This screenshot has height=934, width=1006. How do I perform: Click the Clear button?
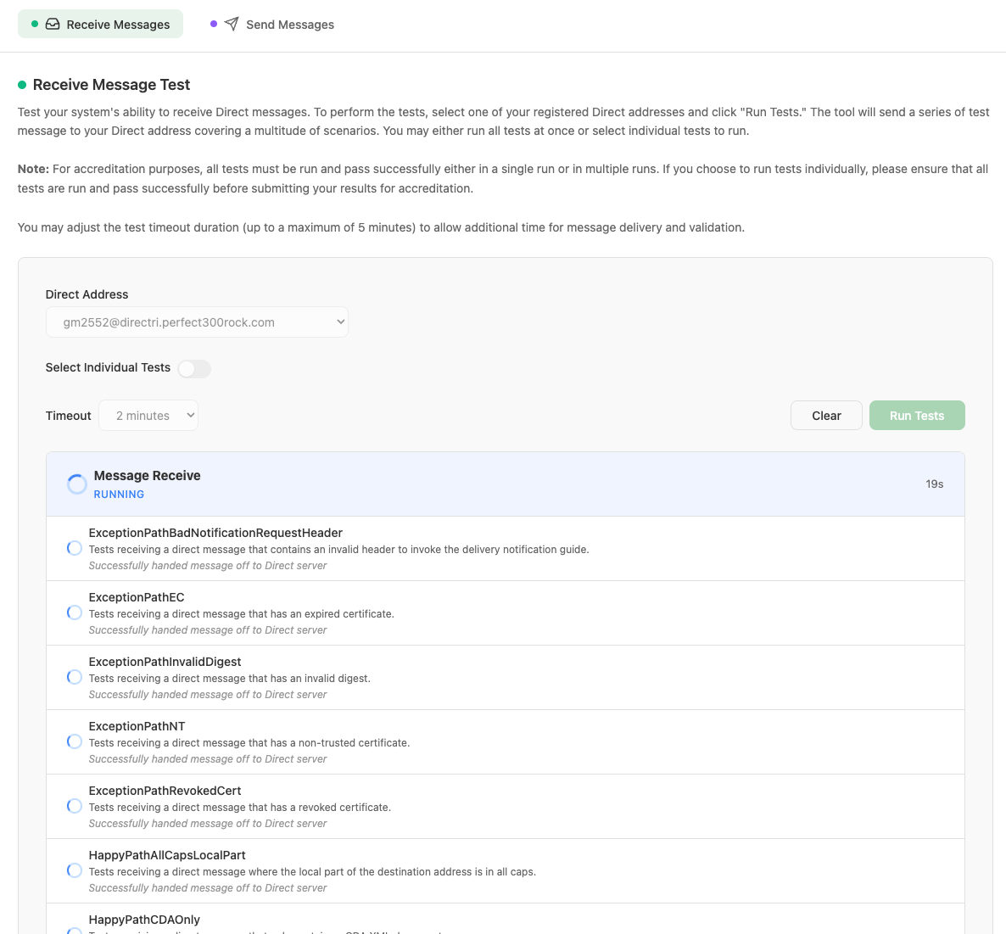pyautogui.click(x=826, y=416)
